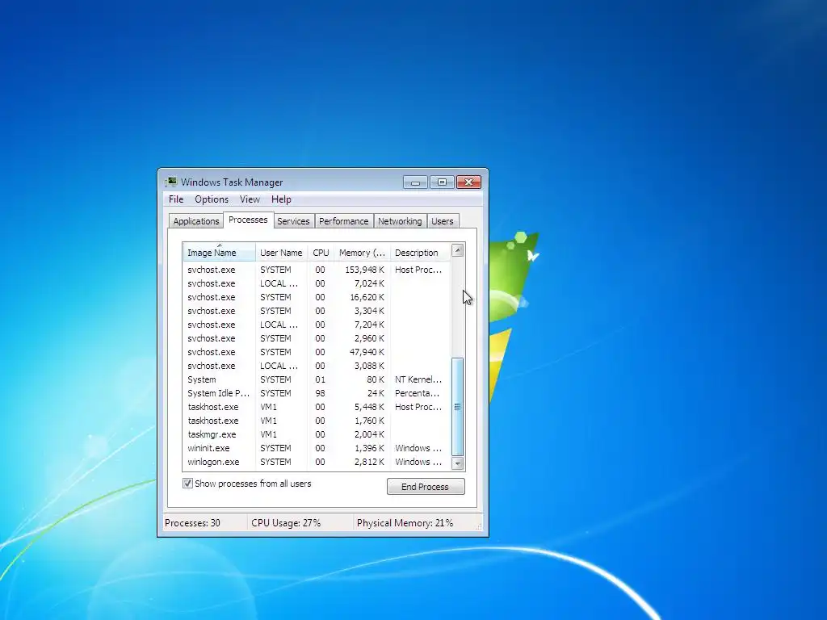Select the taskmgr.exe process
The image size is (827, 620).
tap(317, 434)
